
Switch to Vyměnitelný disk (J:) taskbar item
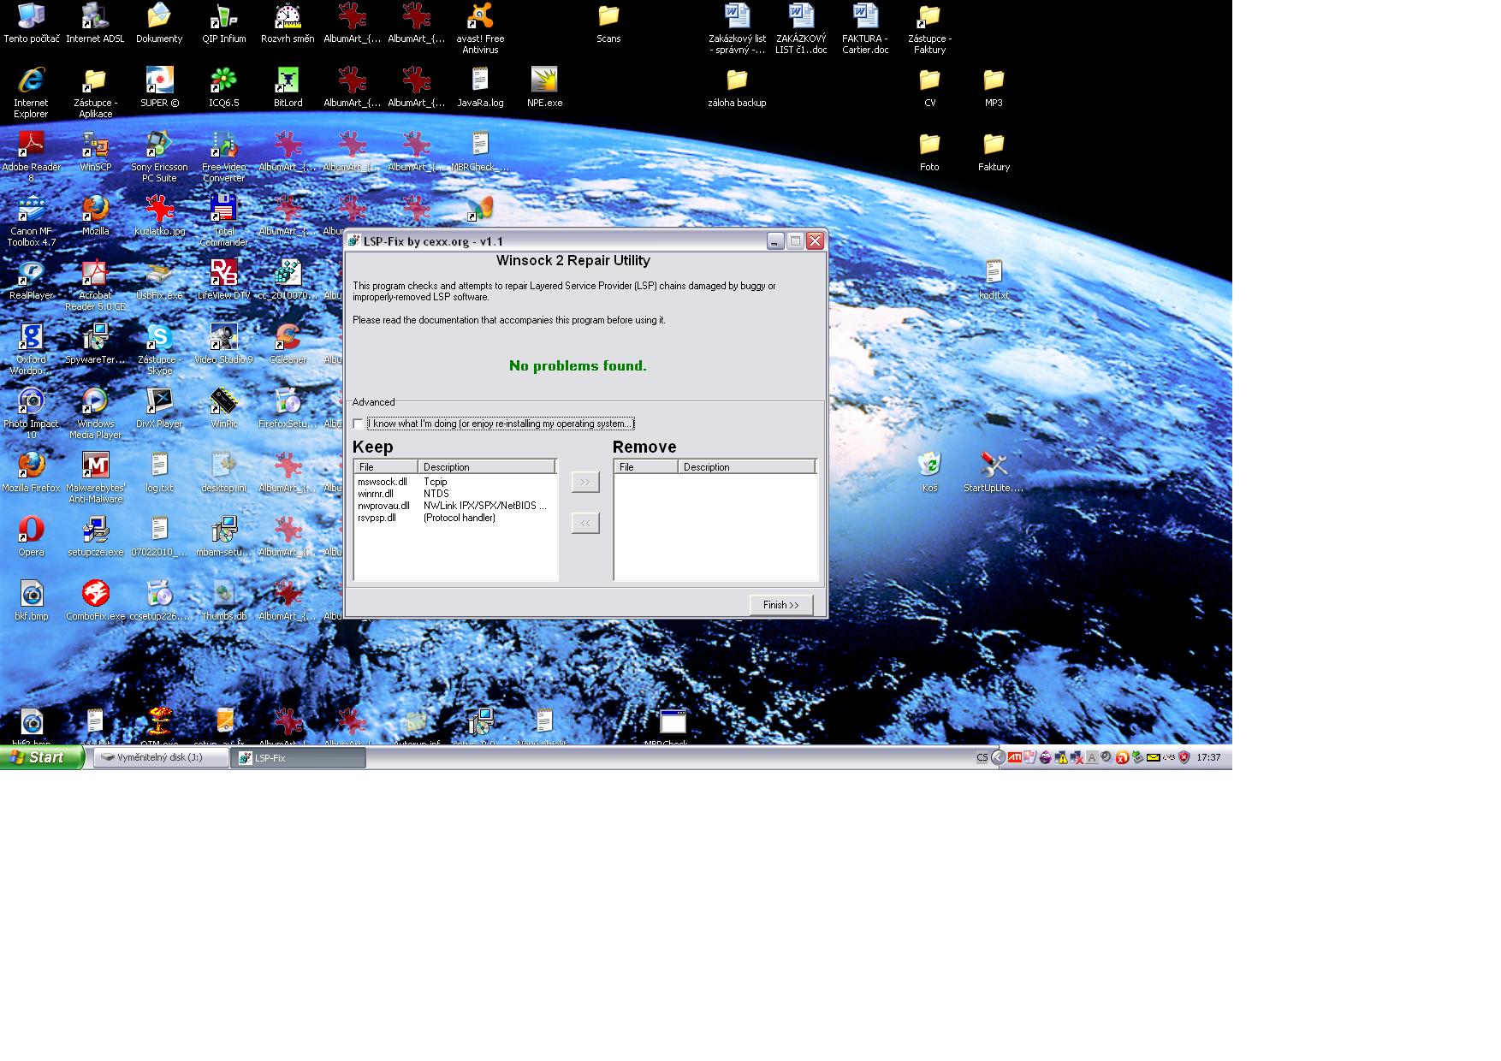160,757
